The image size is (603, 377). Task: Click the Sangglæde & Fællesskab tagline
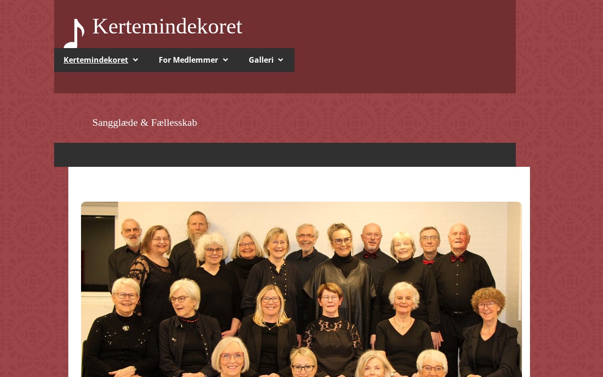(x=145, y=123)
